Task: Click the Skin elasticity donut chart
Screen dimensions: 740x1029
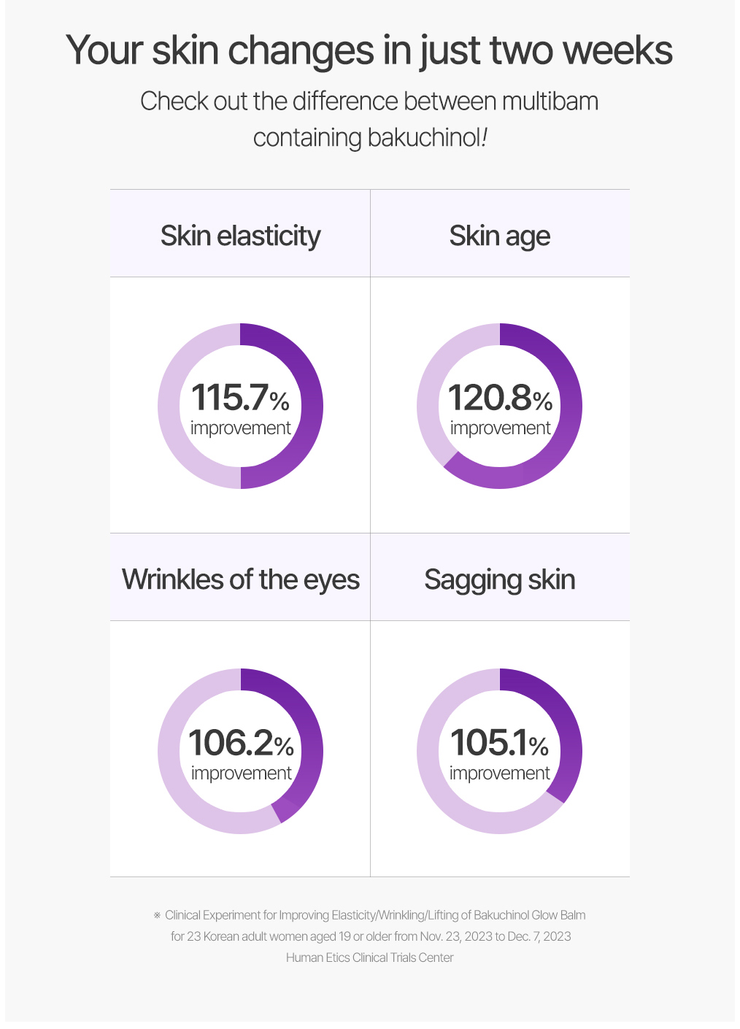Action: tap(240, 406)
